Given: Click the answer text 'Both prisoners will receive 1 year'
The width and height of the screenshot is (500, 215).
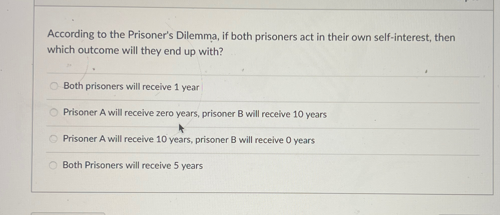Looking at the screenshot, I should tap(132, 87).
